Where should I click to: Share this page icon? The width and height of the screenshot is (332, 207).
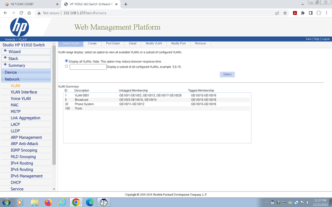pyautogui.click(x=277, y=13)
